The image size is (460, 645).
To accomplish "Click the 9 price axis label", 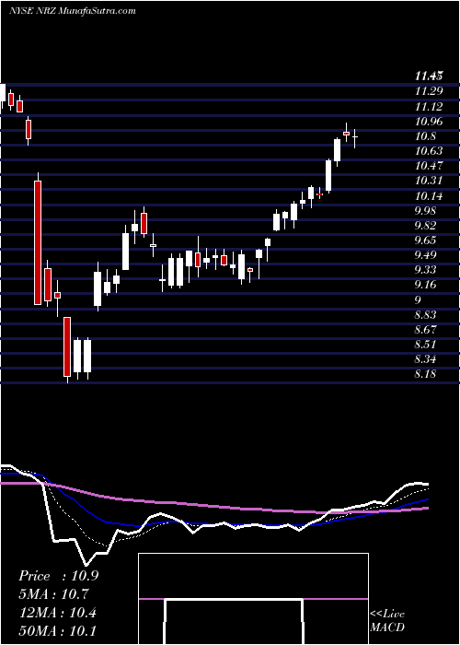I will click(x=418, y=299).
